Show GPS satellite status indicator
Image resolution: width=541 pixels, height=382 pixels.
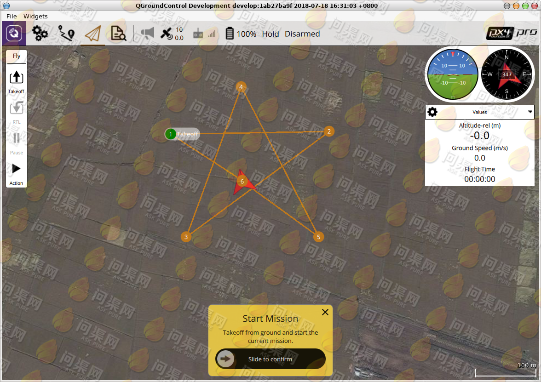point(172,34)
